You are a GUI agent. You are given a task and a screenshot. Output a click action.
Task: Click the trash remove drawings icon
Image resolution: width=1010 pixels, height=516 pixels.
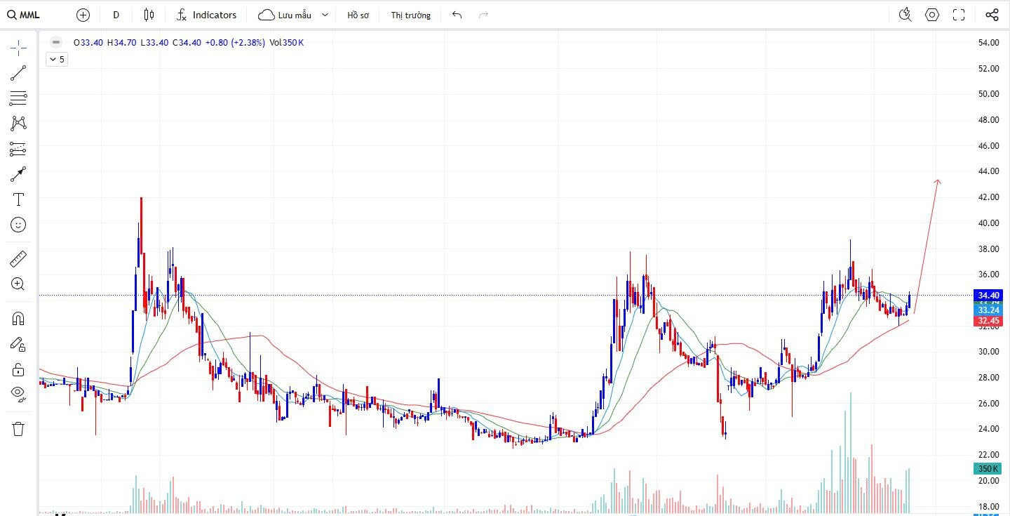tap(18, 429)
